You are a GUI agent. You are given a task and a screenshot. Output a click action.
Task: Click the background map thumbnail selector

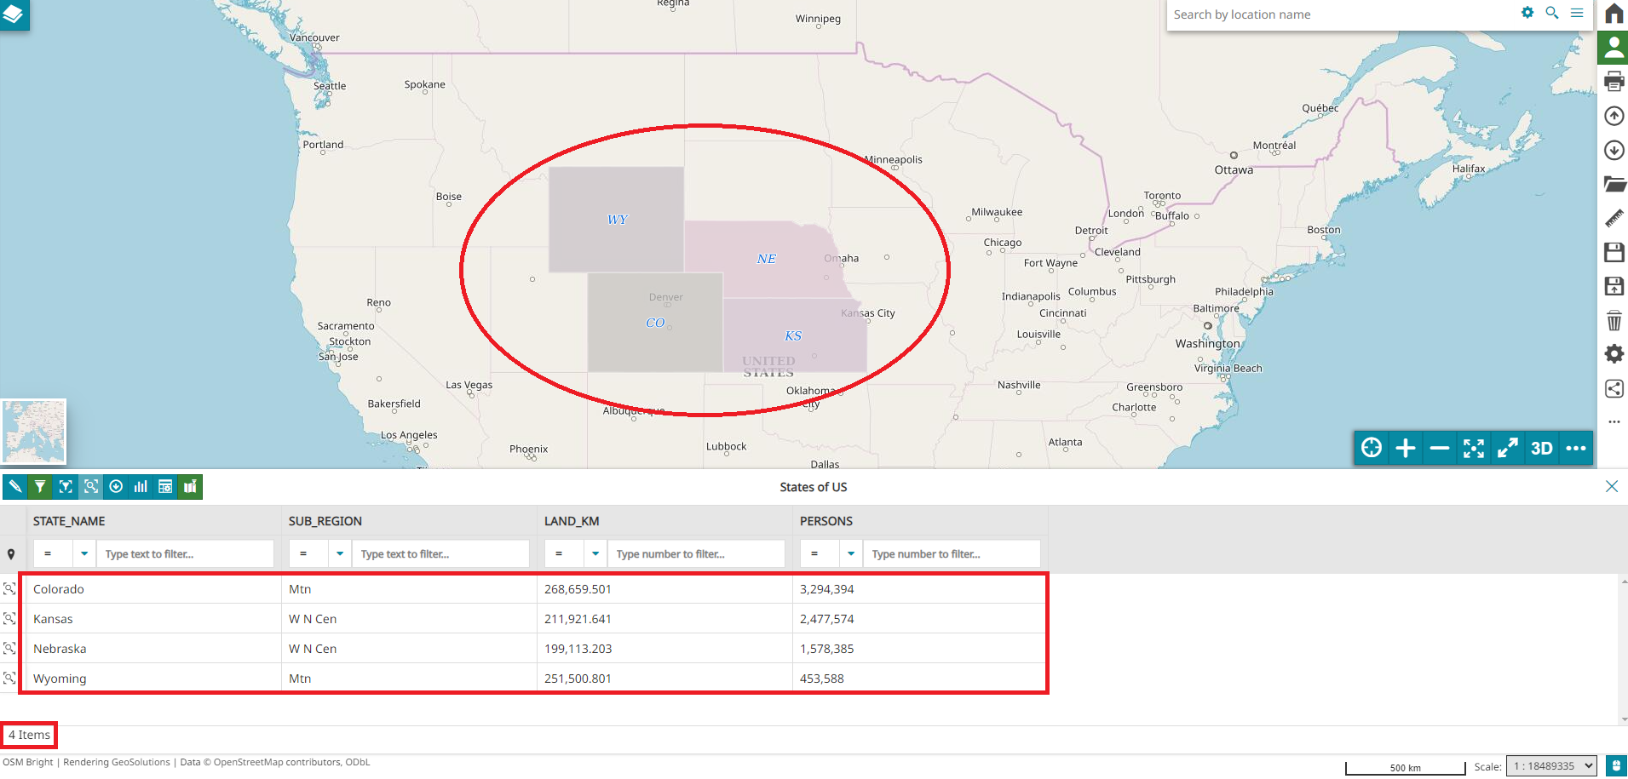click(33, 432)
